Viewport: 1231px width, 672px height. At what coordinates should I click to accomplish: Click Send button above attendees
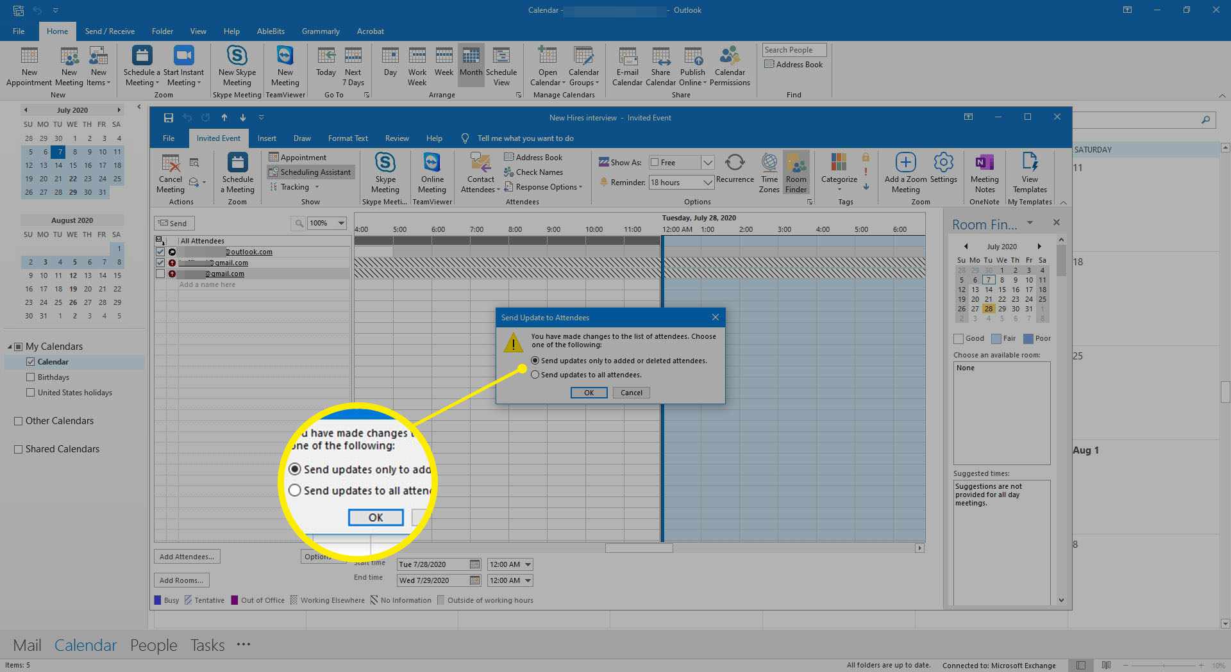point(174,223)
